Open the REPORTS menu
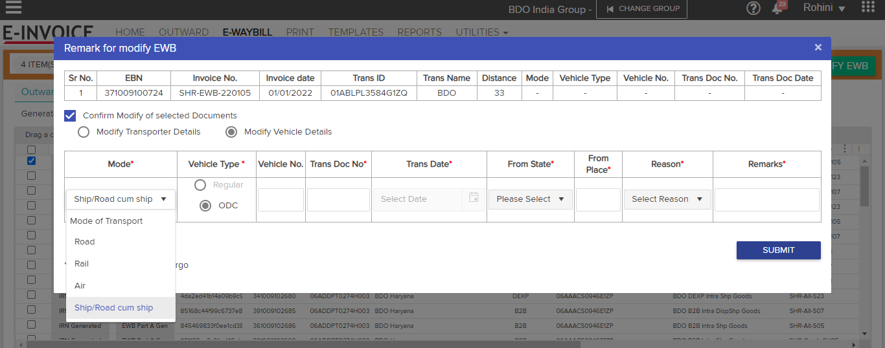Viewport: 885px width, 348px height. pyautogui.click(x=420, y=32)
